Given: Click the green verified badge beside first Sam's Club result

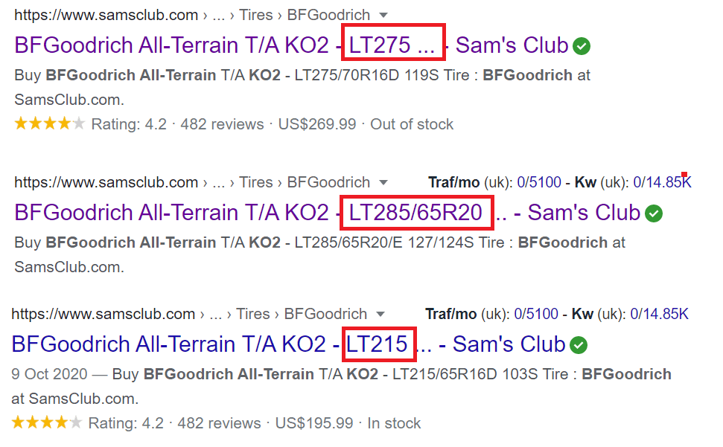Looking at the screenshot, I should 582,45.
